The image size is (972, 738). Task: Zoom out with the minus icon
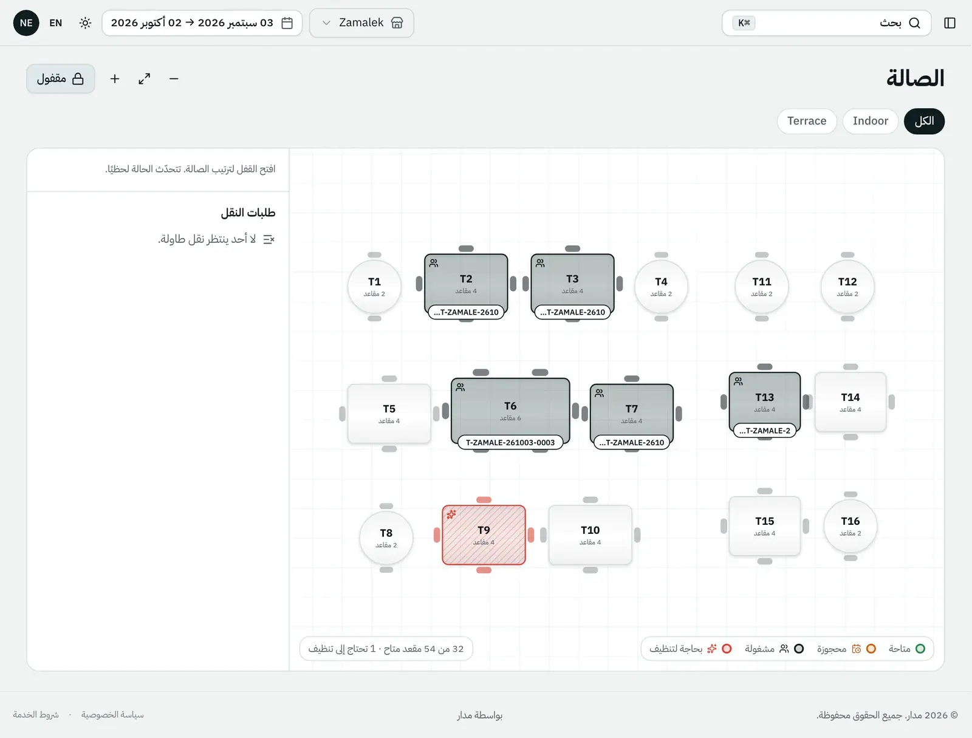(x=174, y=79)
